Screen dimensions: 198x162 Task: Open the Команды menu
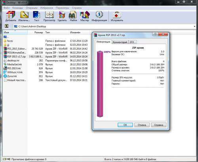click(x=17, y=8)
